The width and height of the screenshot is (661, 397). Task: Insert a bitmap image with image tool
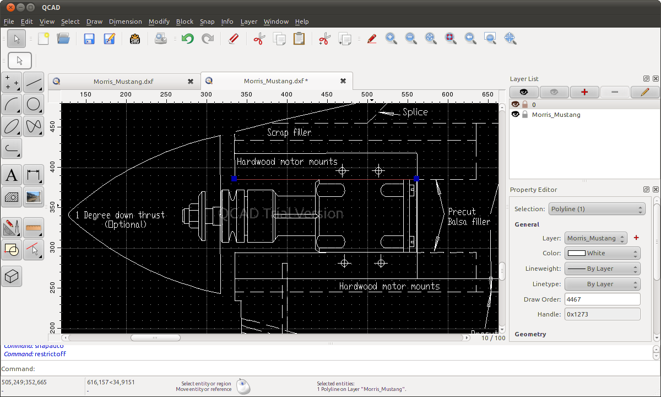click(34, 196)
